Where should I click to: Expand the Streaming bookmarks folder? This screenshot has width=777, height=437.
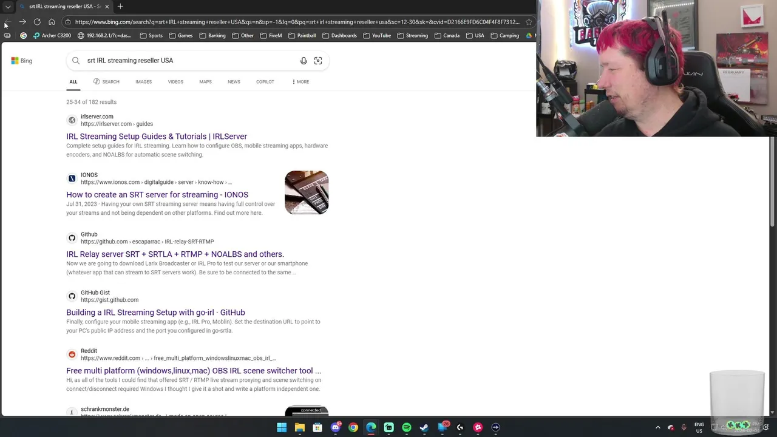[x=412, y=35]
